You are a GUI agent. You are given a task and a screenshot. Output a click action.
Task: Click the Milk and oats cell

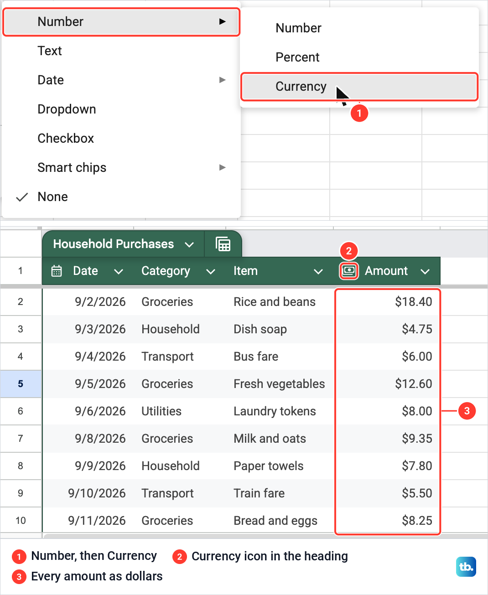[x=280, y=439]
